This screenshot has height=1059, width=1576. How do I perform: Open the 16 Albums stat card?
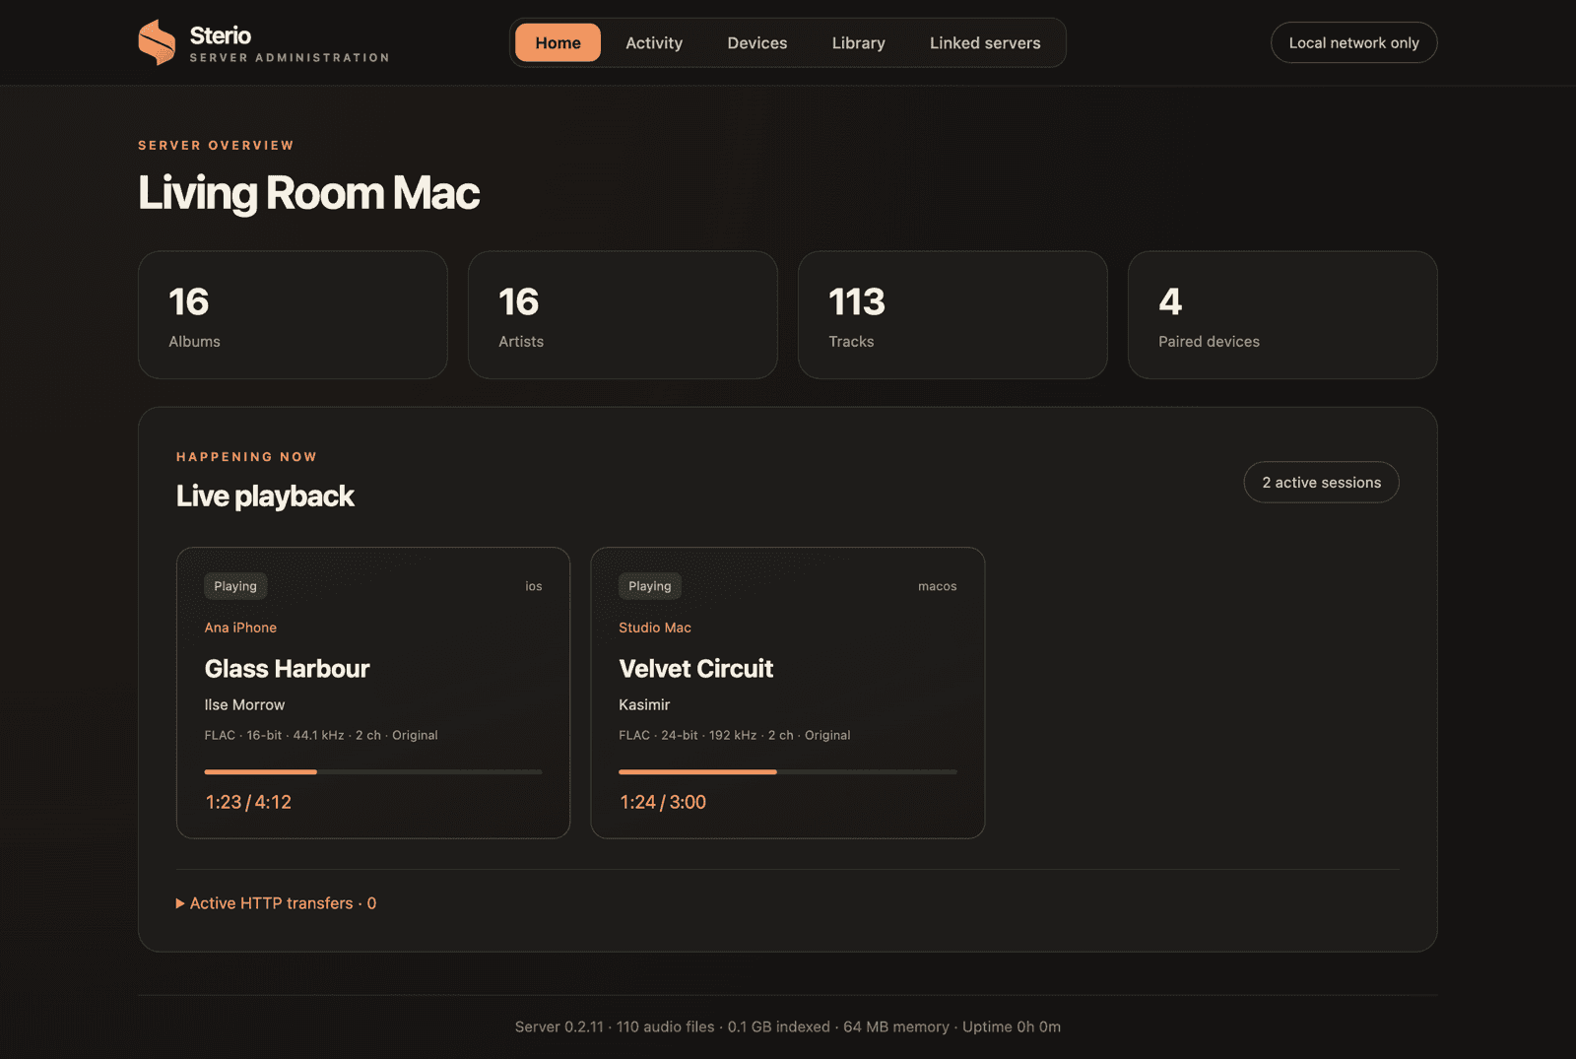click(293, 314)
